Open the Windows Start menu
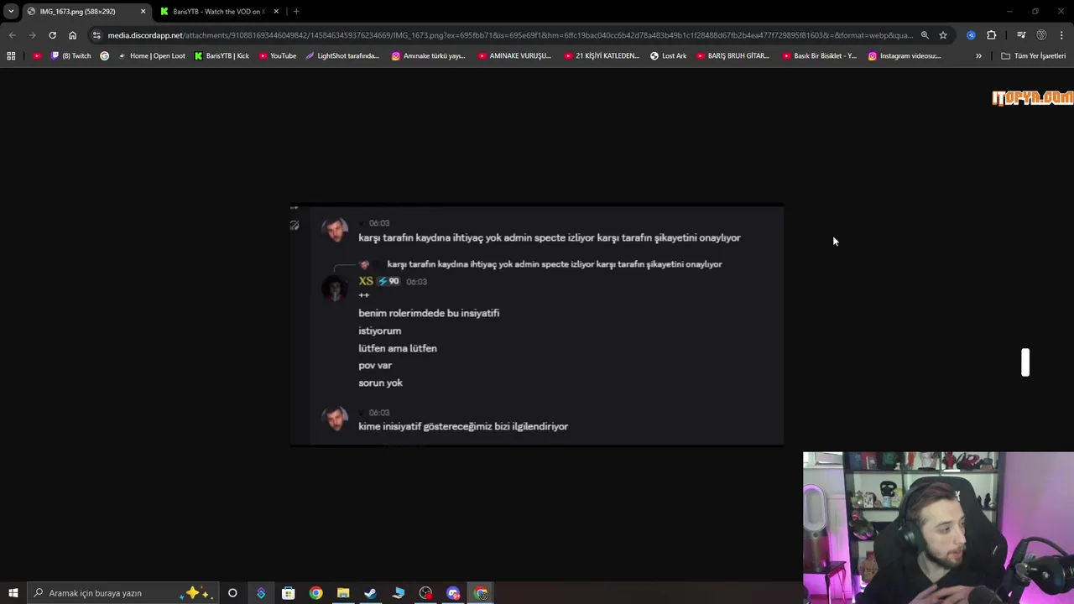The width and height of the screenshot is (1074, 604). click(13, 593)
